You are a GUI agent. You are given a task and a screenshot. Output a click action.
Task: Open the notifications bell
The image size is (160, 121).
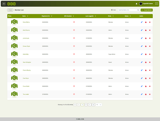coord(137,4)
